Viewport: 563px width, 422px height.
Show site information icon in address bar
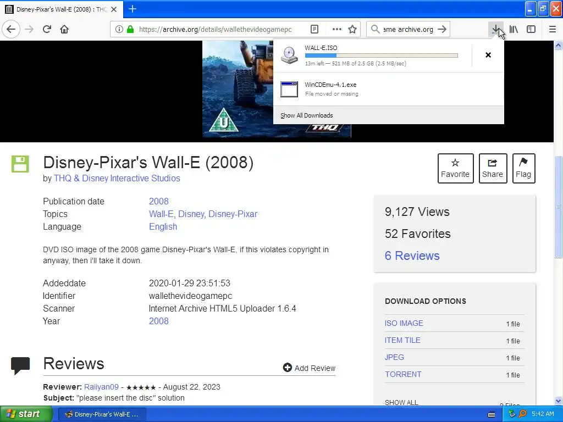tap(119, 29)
